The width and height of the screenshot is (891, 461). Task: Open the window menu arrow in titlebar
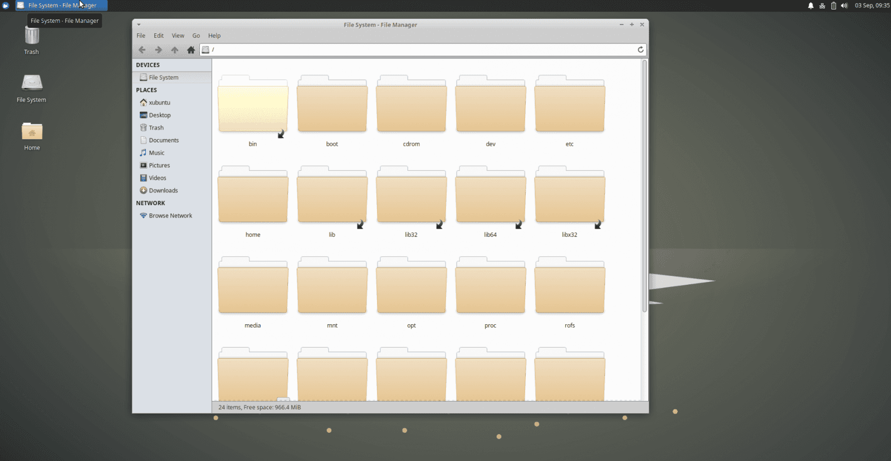[139, 24]
